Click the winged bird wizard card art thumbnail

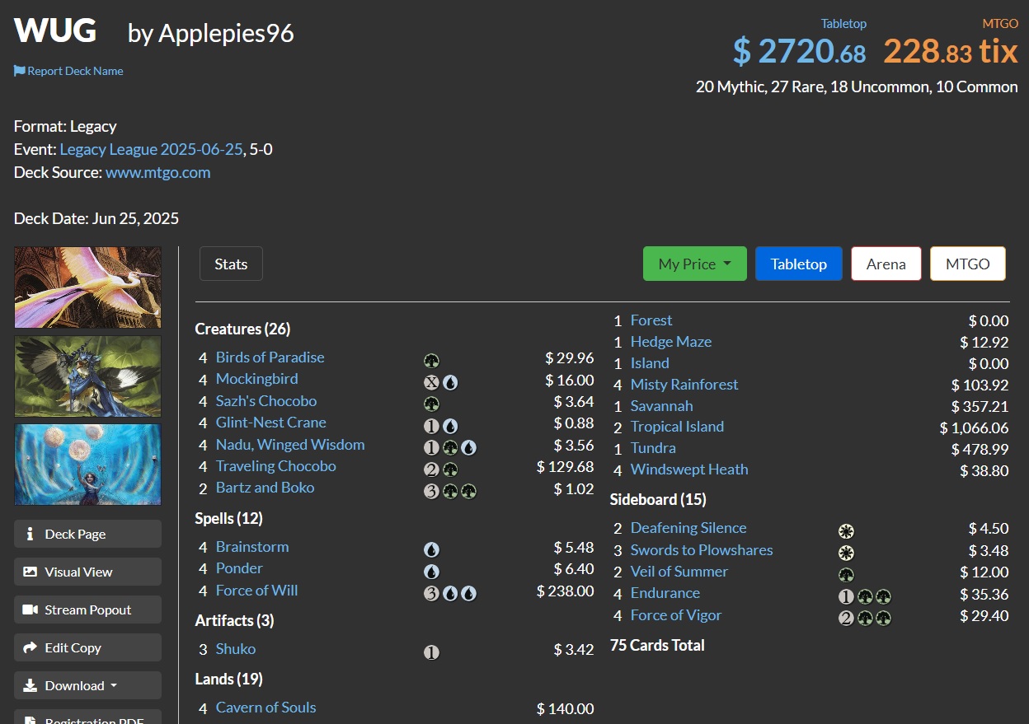coord(87,376)
